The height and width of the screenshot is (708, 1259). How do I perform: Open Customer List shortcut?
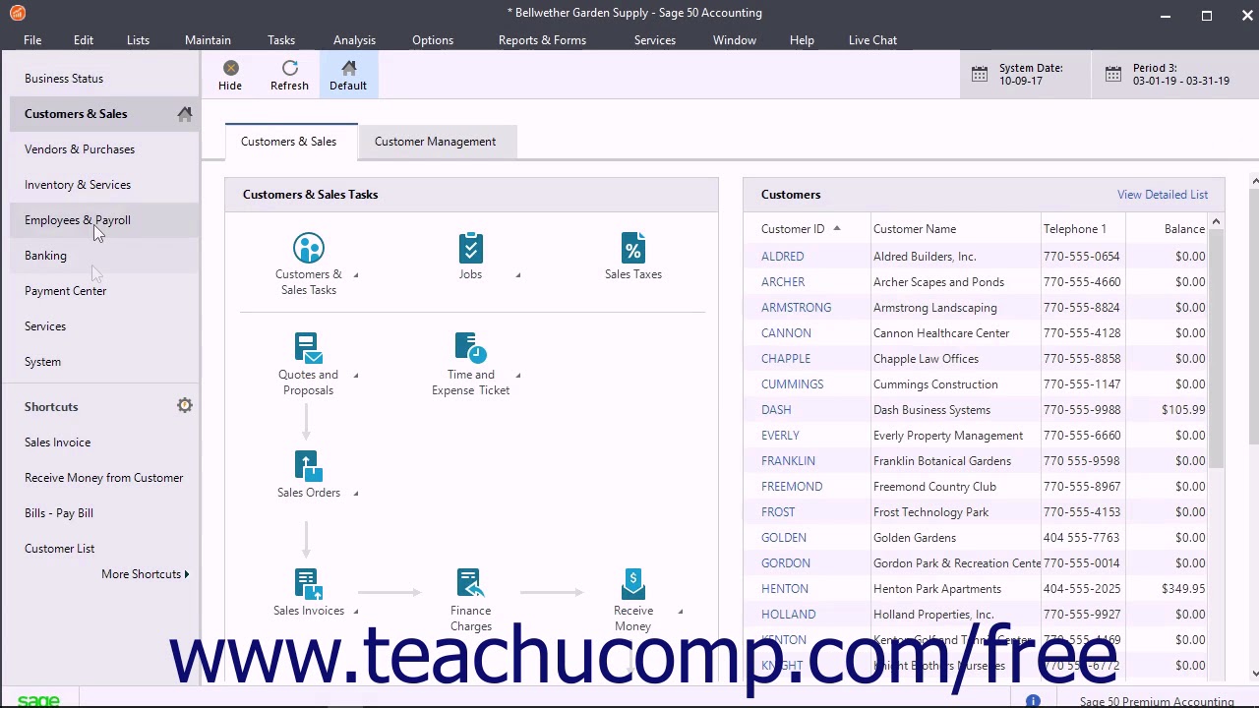click(x=59, y=549)
